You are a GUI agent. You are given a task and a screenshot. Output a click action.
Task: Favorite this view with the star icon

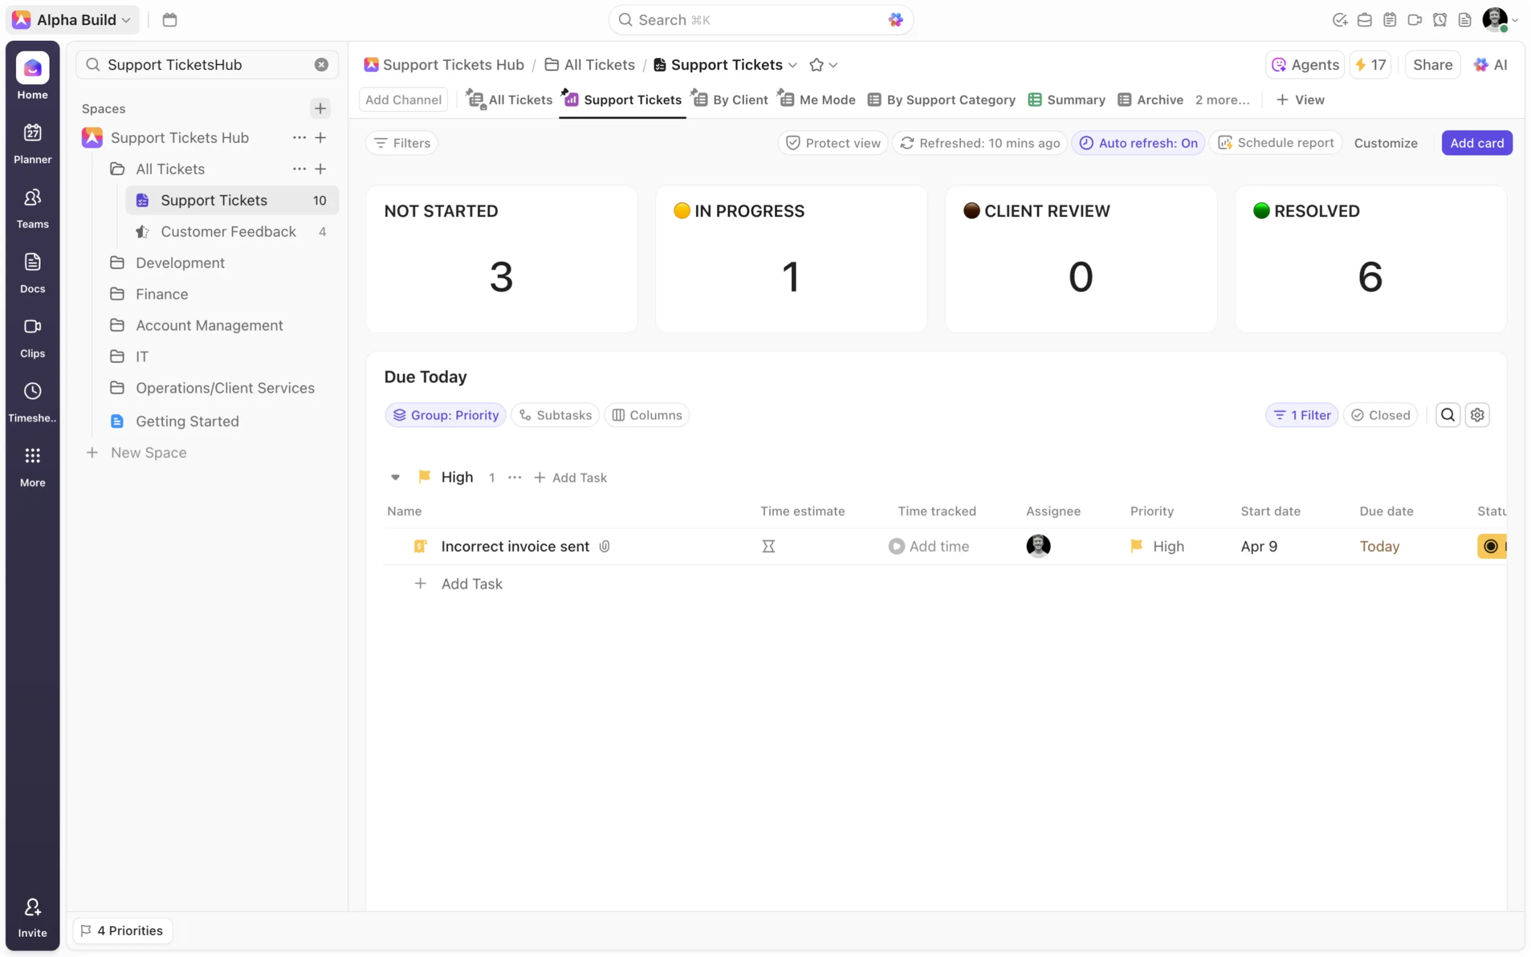pyautogui.click(x=816, y=65)
